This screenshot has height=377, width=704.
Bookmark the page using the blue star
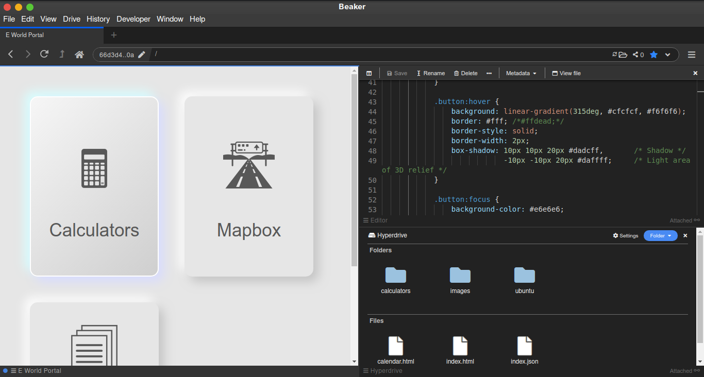point(653,55)
